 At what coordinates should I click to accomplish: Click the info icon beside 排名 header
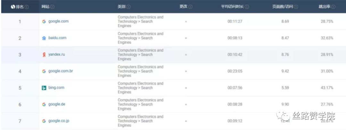pyautogui.click(x=27, y=7)
